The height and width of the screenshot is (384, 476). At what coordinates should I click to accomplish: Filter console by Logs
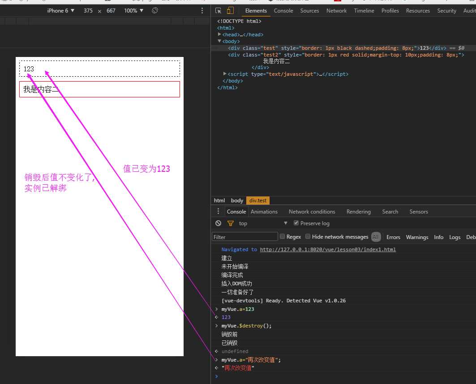[455, 237]
